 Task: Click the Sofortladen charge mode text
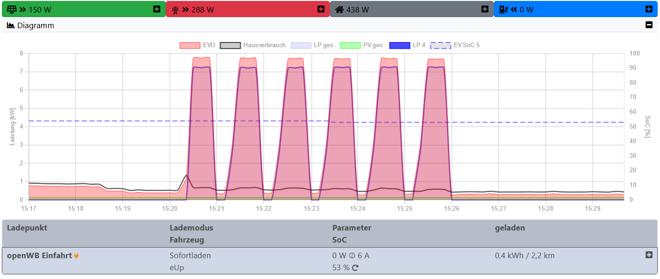click(x=190, y=255)
